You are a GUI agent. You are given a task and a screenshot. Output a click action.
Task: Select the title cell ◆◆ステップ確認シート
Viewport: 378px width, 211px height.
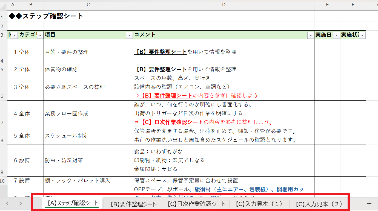click(x=46, y=16)
